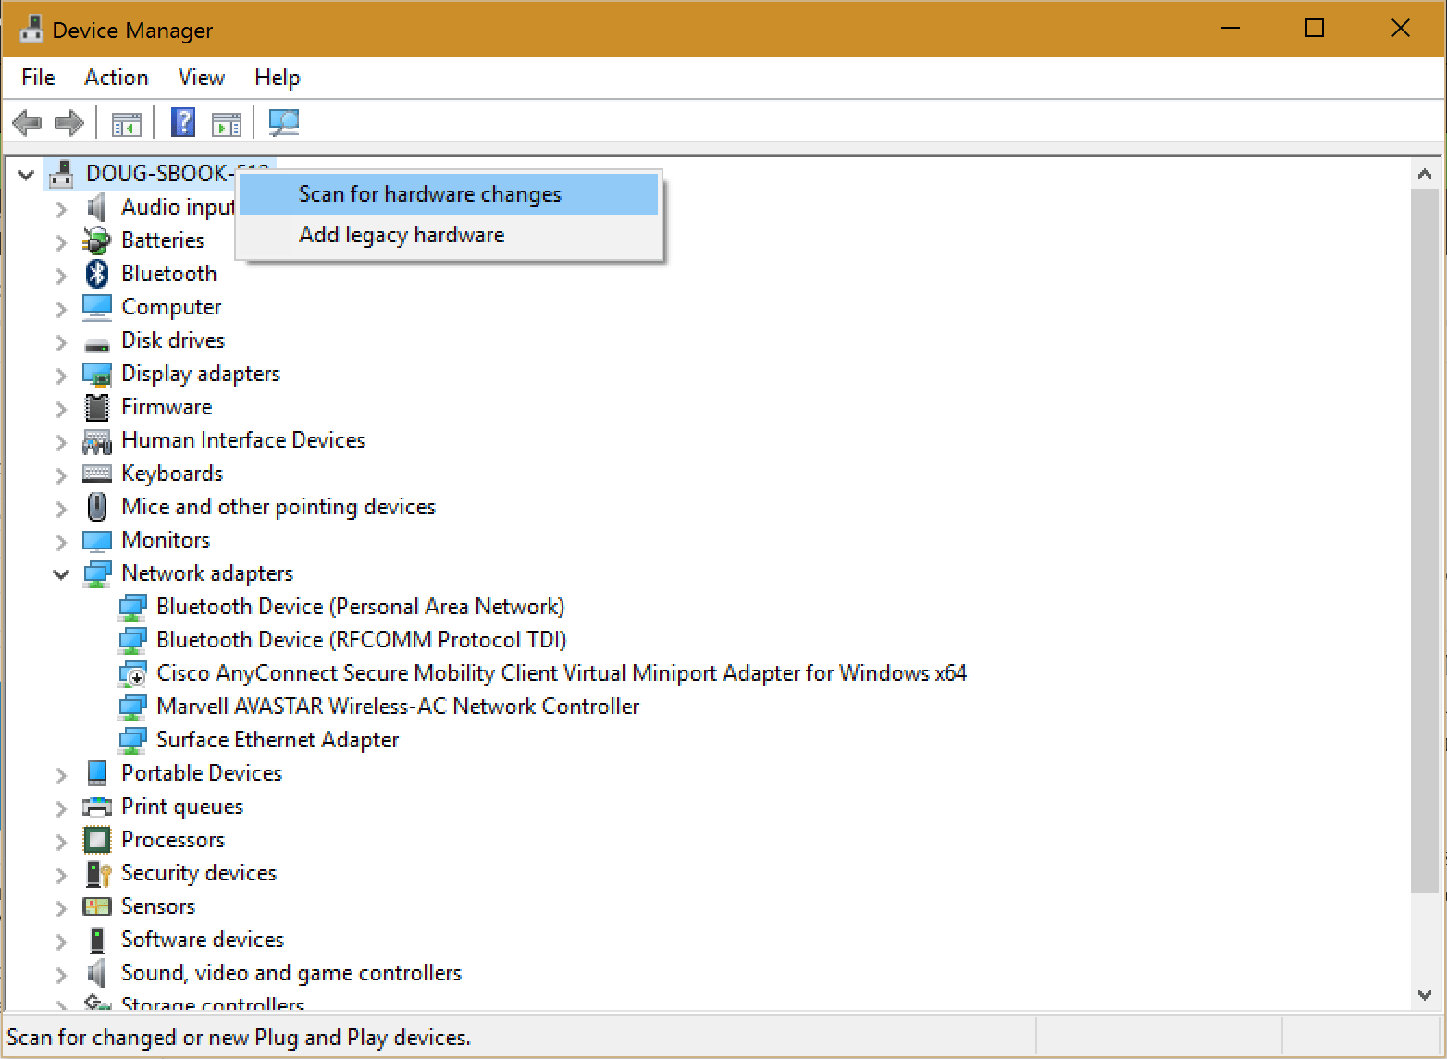This screenshot has width=1447, height=1059.
Task: Click the Back navigation arrow icon
Action: (27, 122)
